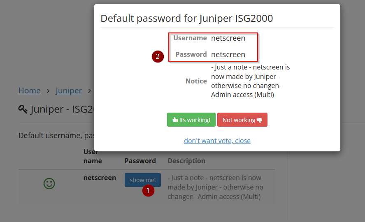Click the "show me!" password button

click(x=143, y=180)
